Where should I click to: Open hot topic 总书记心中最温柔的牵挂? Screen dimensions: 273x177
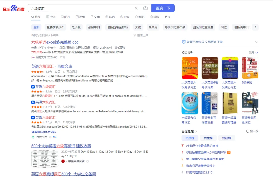pyautogui.click(x=202, y=146)
